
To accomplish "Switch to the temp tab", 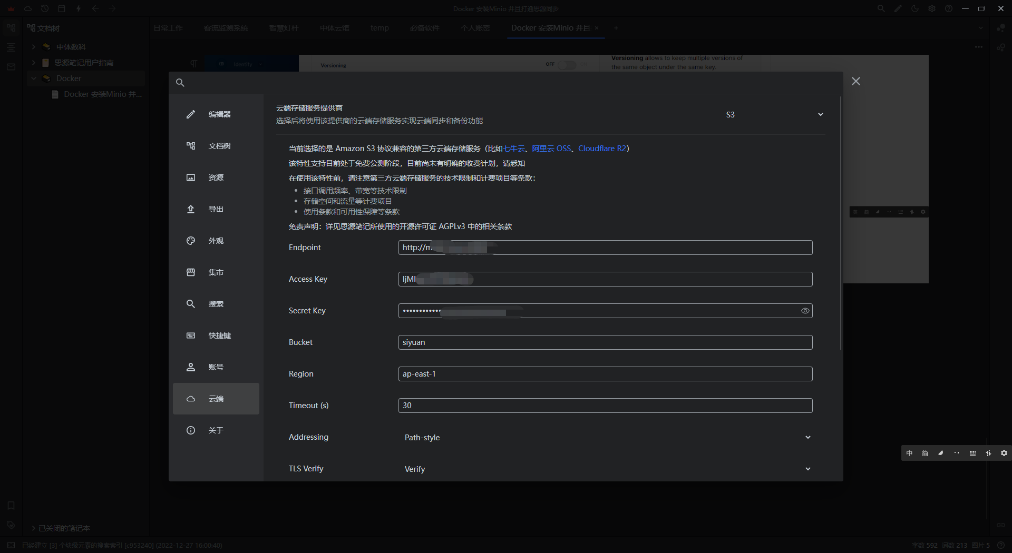I will point(379,28).
